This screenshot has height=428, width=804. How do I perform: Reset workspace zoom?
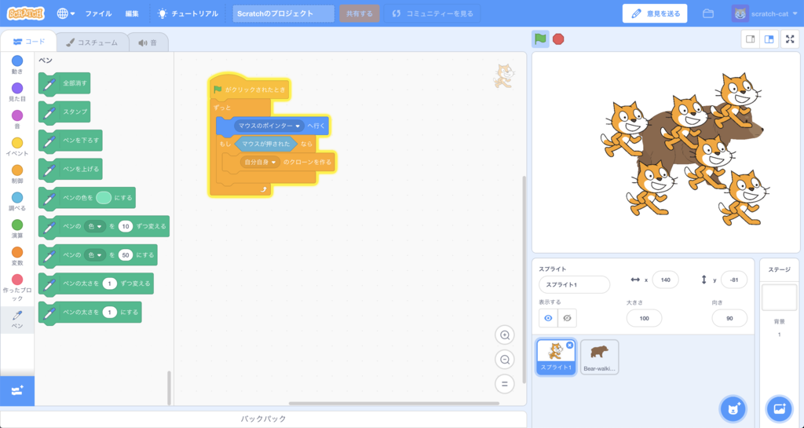click(505, 383)
